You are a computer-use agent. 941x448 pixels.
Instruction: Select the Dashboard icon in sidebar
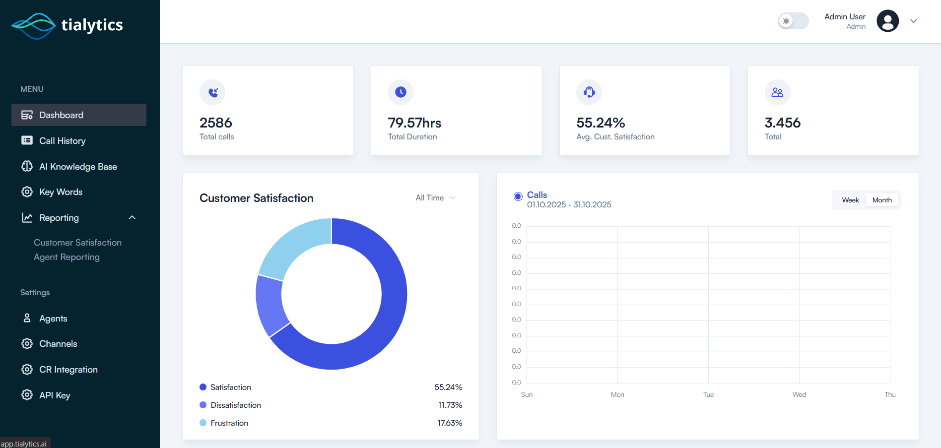tap(27, 115)
